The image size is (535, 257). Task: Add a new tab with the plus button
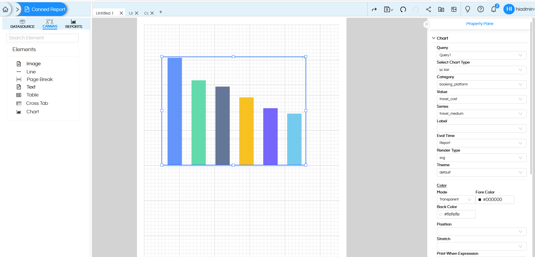(161, 12)
